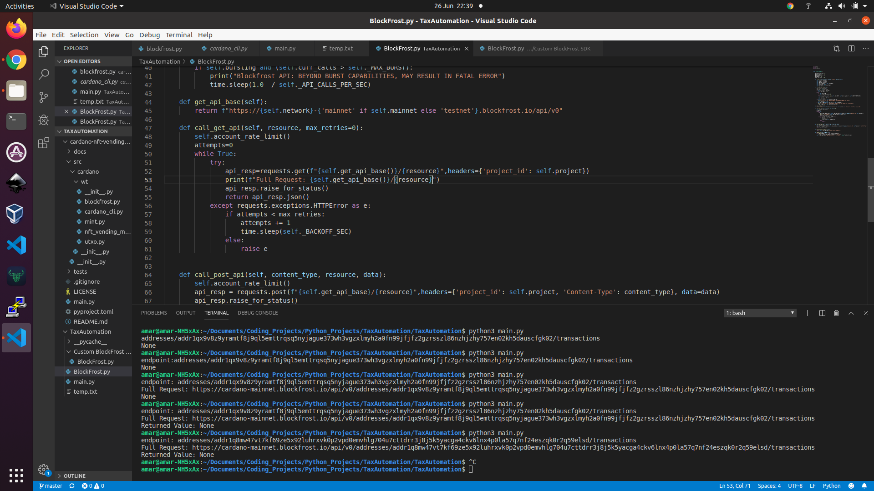The height and width of the screenshot is (491, 874).
Task: Switch to the Output panel tab
Action: click(x=186, y=313)
